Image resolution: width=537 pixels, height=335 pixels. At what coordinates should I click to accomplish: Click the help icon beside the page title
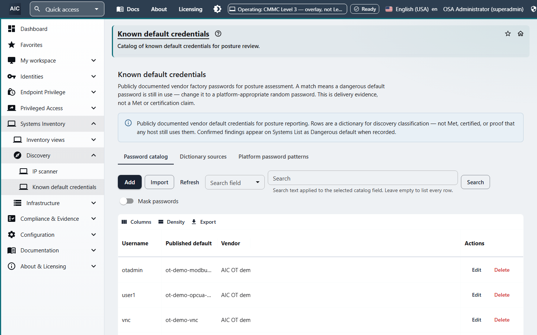[218, 33]
